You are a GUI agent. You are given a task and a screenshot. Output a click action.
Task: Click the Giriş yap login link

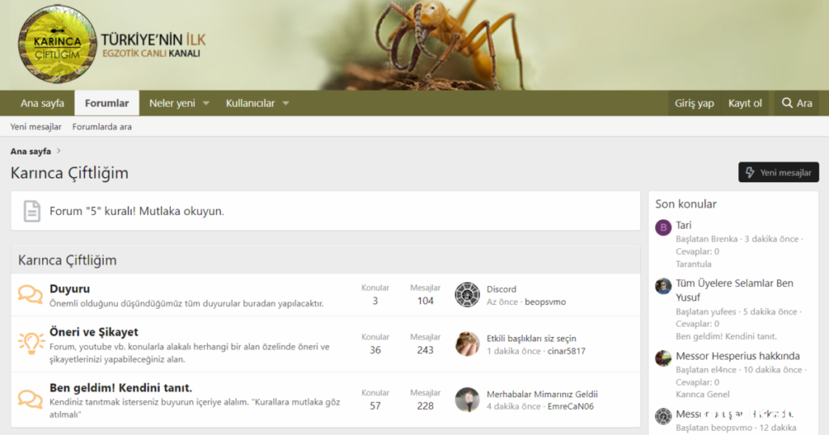[x=694, y=103]
